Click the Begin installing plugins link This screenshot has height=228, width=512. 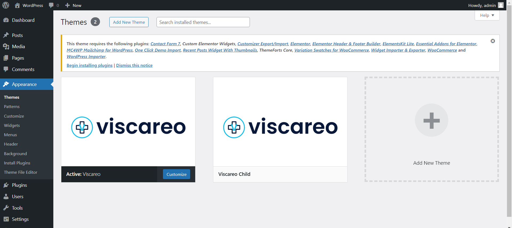tap(90, 65)
